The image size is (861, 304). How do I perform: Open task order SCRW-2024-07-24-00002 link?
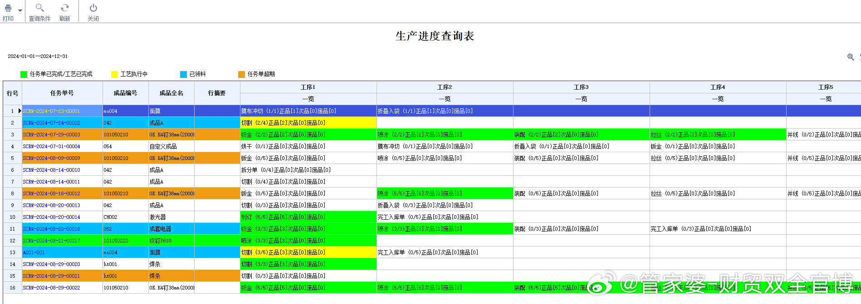coord(51,123)
